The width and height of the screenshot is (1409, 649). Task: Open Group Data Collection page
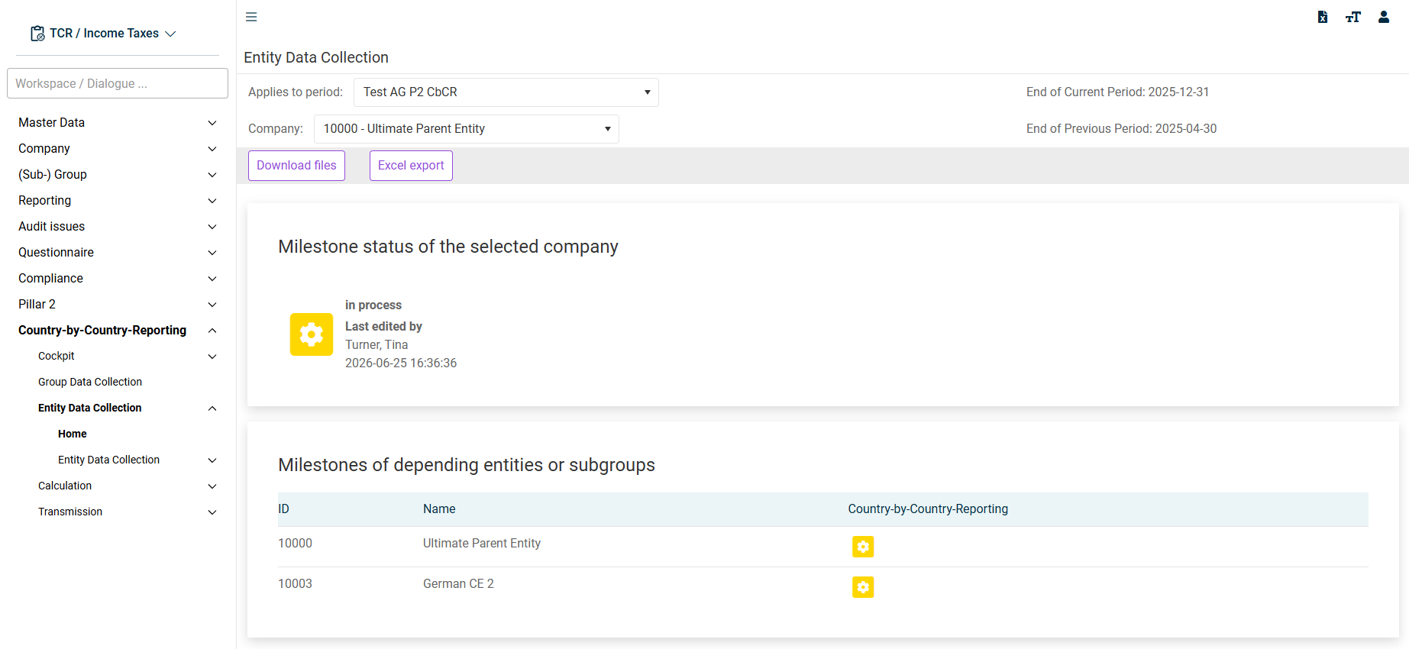(x=90, y=383)
